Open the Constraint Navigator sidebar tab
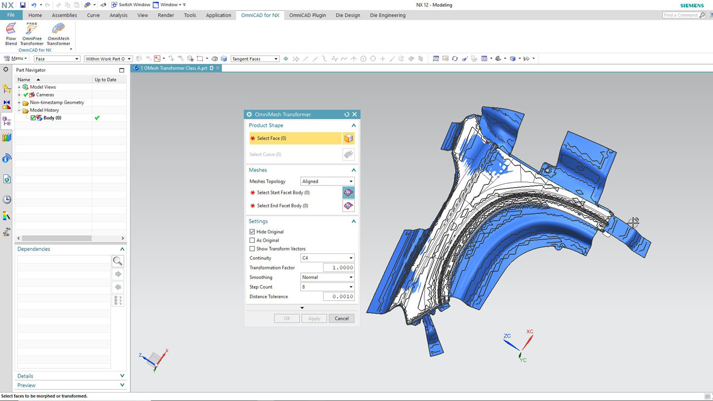The width and height of the screenshot is (713, 401). pos(7,105)
